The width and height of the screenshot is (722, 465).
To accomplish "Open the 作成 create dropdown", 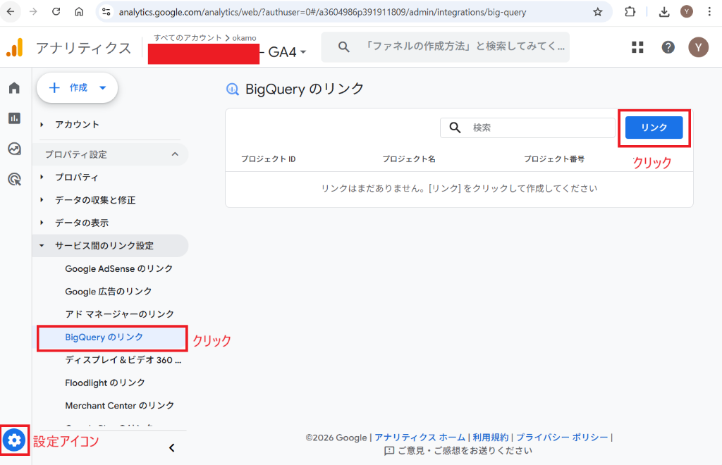I will (78, 88).
